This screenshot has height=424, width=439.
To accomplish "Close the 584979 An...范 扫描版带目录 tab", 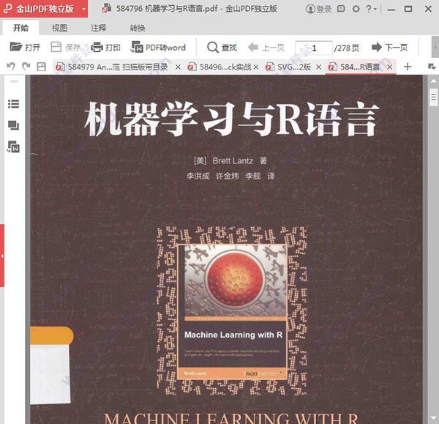I will coord(178,67).
